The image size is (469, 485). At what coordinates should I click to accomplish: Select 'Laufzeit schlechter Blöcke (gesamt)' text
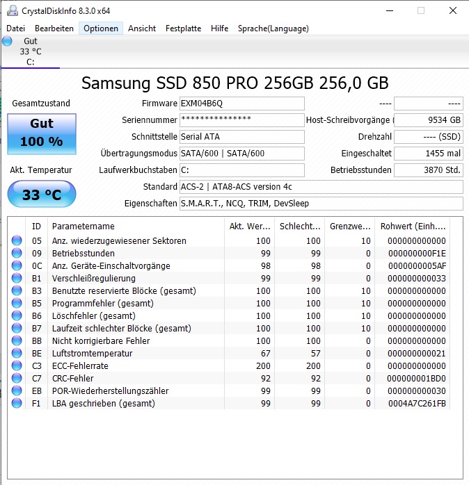coord(122,329)
